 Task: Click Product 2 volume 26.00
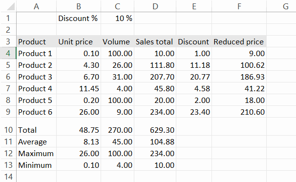tap(117, 65)
